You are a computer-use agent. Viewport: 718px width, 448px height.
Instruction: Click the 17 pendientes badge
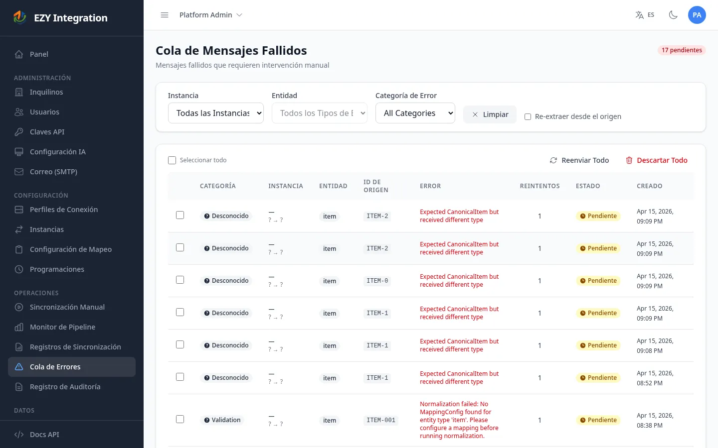point(682,50)
